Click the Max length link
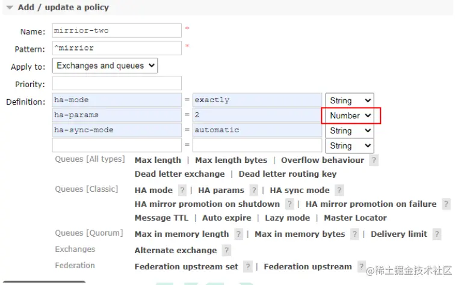This screenshot has width=461, height=285. (158, 160)
